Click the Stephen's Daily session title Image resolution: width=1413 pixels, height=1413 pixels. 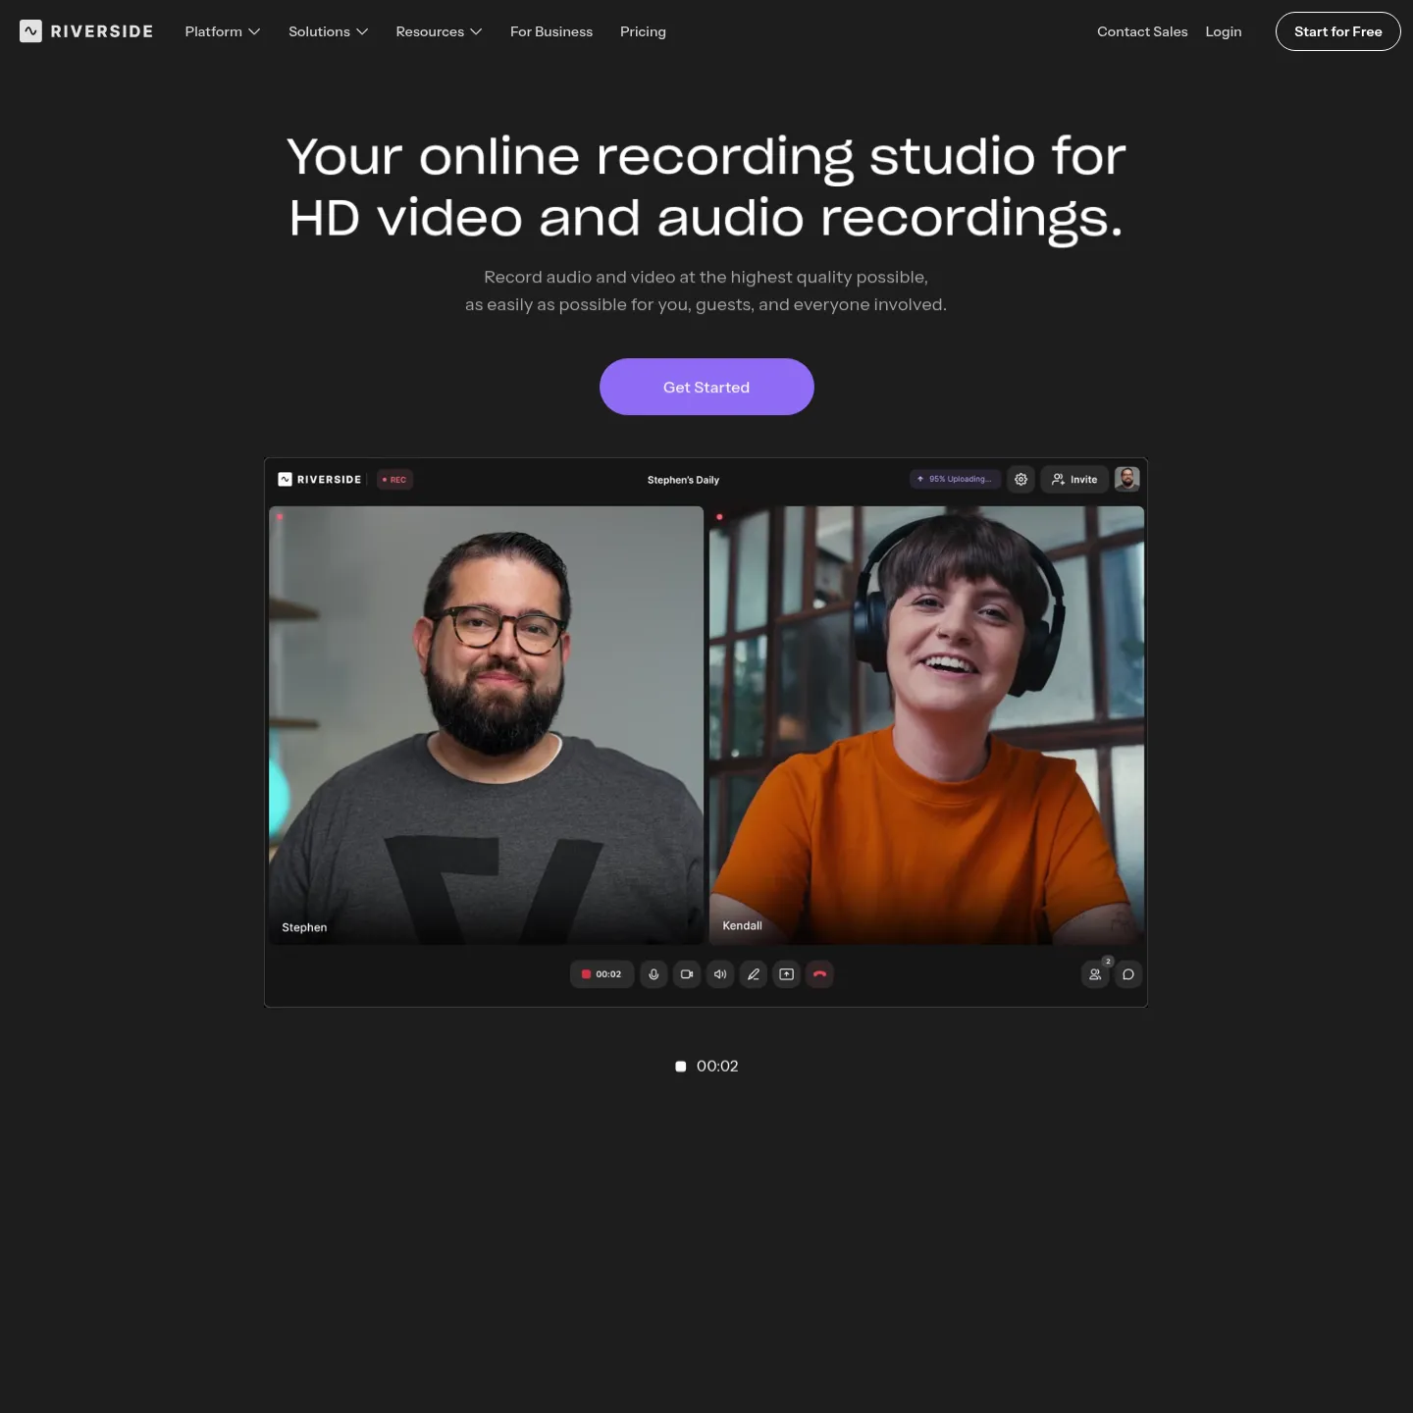683,480
